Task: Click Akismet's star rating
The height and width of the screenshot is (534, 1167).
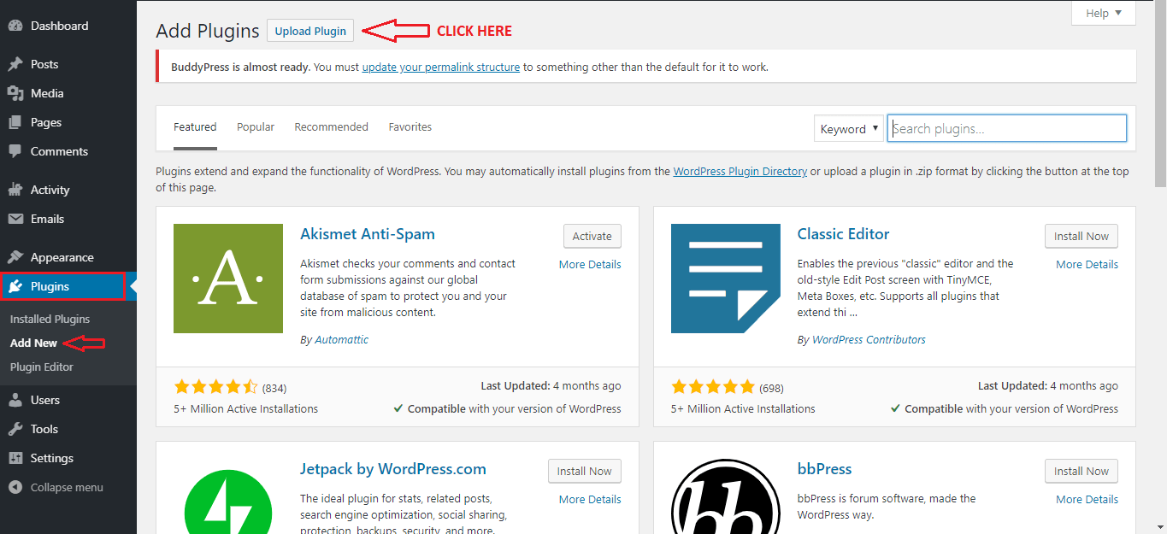Action: (x=215, y=387)
